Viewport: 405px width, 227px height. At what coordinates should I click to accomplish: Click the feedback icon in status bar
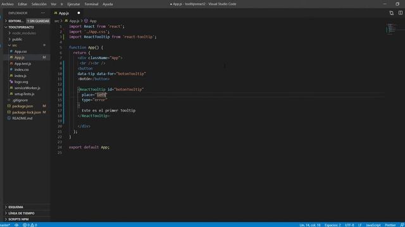point(402,225)
